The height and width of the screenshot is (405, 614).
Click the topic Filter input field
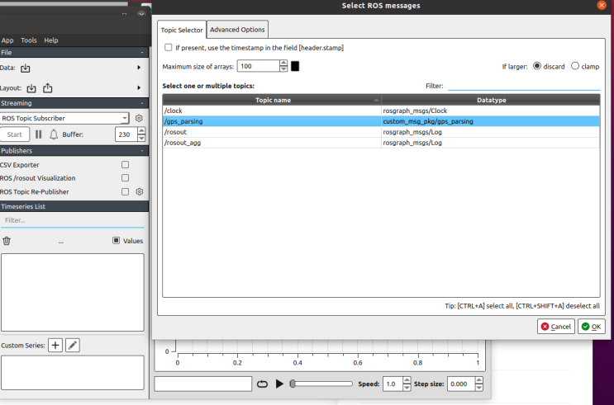[x=524, y=86]
